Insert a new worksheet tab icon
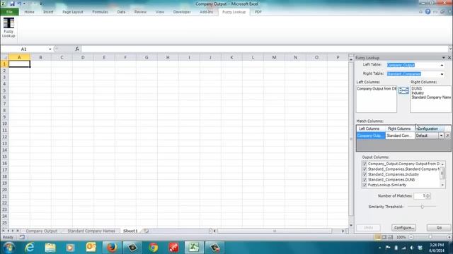 tap(146, 231)
